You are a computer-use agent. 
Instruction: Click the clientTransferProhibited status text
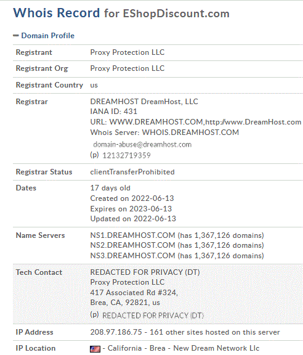(132, 172)
